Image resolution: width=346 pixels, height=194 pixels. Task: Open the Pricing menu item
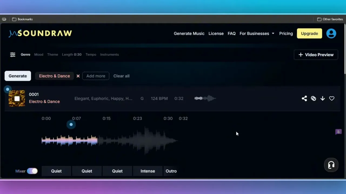pyautogui.click(x=286, y=33)
